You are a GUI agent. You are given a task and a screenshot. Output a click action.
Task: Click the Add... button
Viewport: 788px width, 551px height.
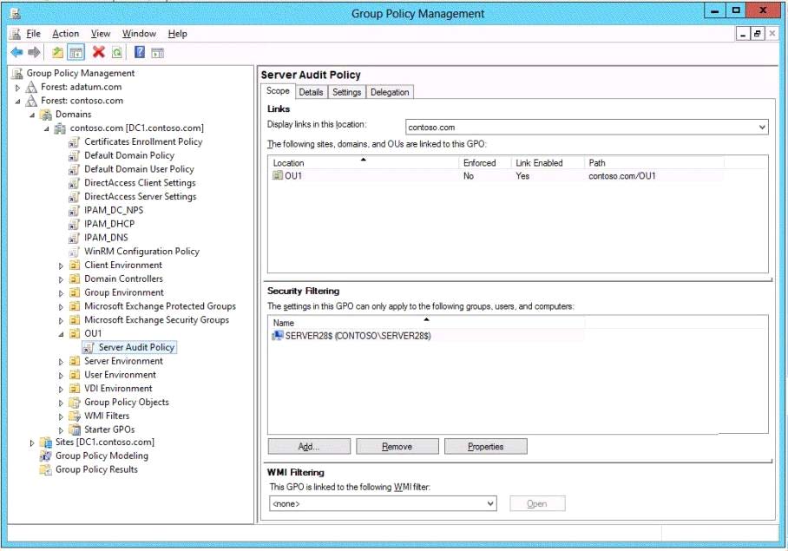[x=309, y=447]
